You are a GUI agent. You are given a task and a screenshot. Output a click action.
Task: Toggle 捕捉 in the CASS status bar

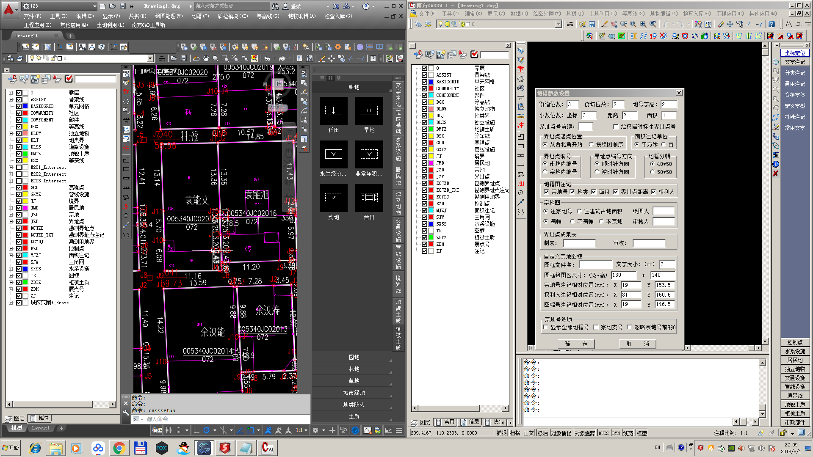pyautogui.click(x=501, y=433)
